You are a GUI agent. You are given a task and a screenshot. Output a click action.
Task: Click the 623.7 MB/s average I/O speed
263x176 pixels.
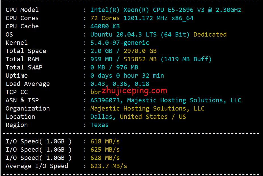[109, 166]
